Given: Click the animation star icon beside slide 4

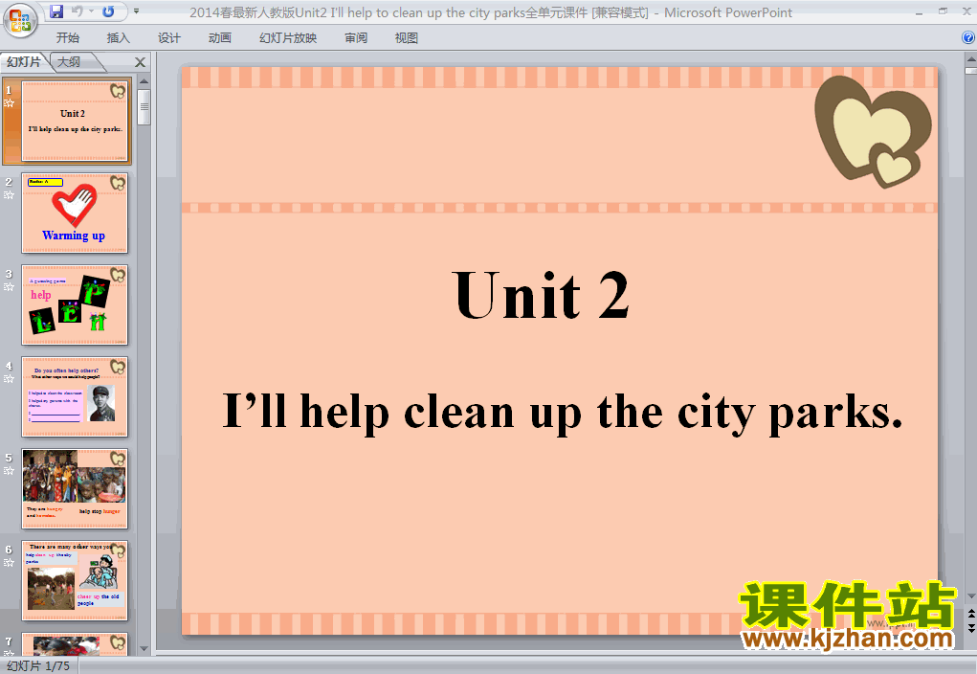Looking at the screenshot, I should coord(9,378).
